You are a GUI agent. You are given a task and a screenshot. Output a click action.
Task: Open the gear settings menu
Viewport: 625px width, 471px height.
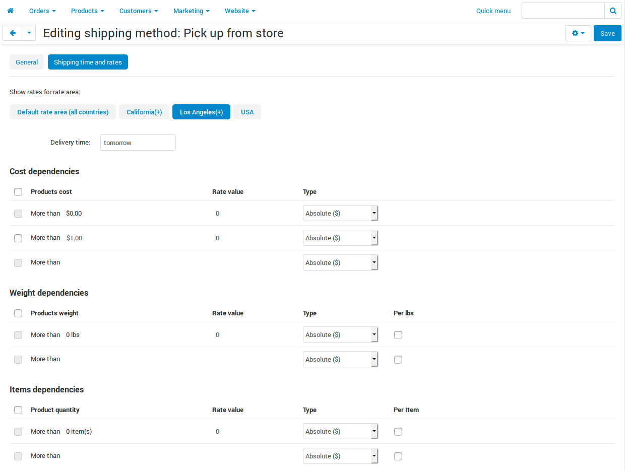point(578,33)
